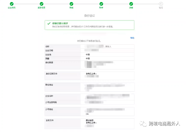The width and height of the screenshot is (186, 132).
Task: Click the 您已提交以下信息进行验证 text
Action: click(x=89, y=41)
